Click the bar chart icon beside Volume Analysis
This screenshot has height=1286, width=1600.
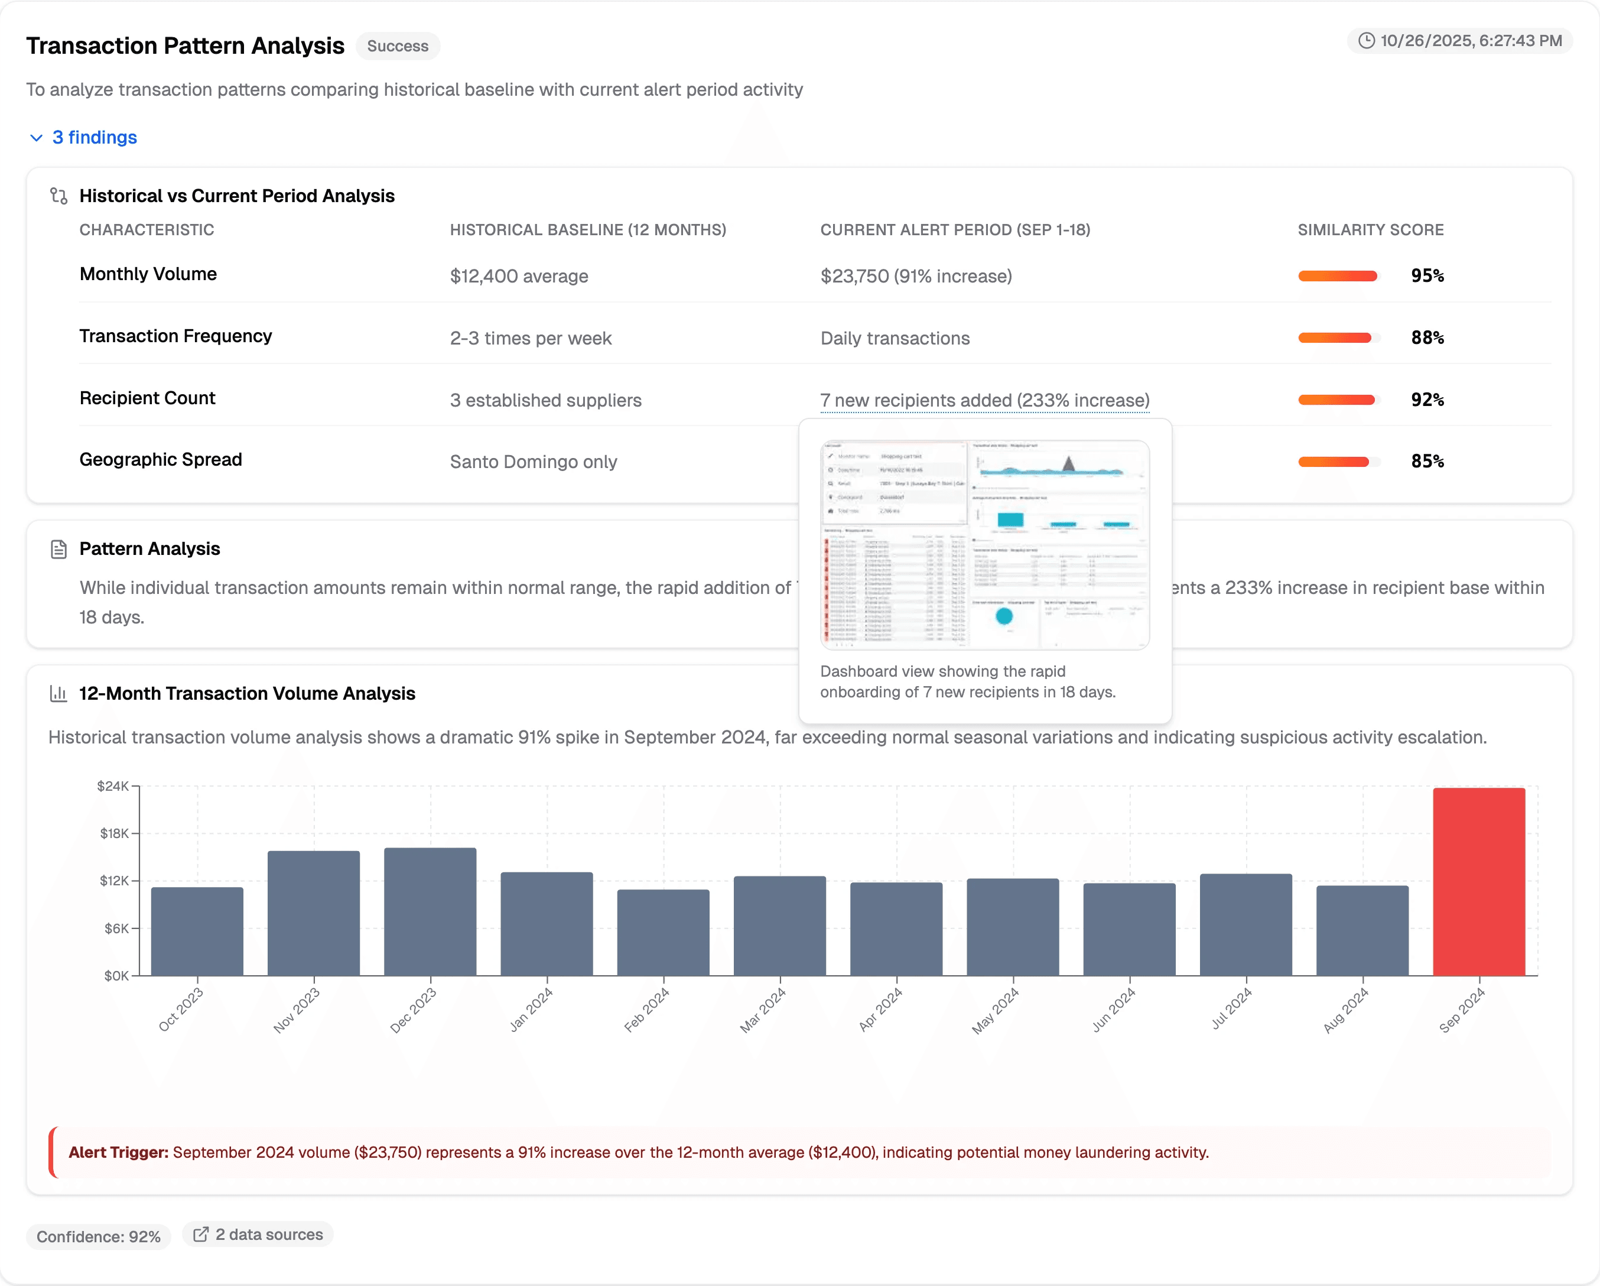click(58, 693)
